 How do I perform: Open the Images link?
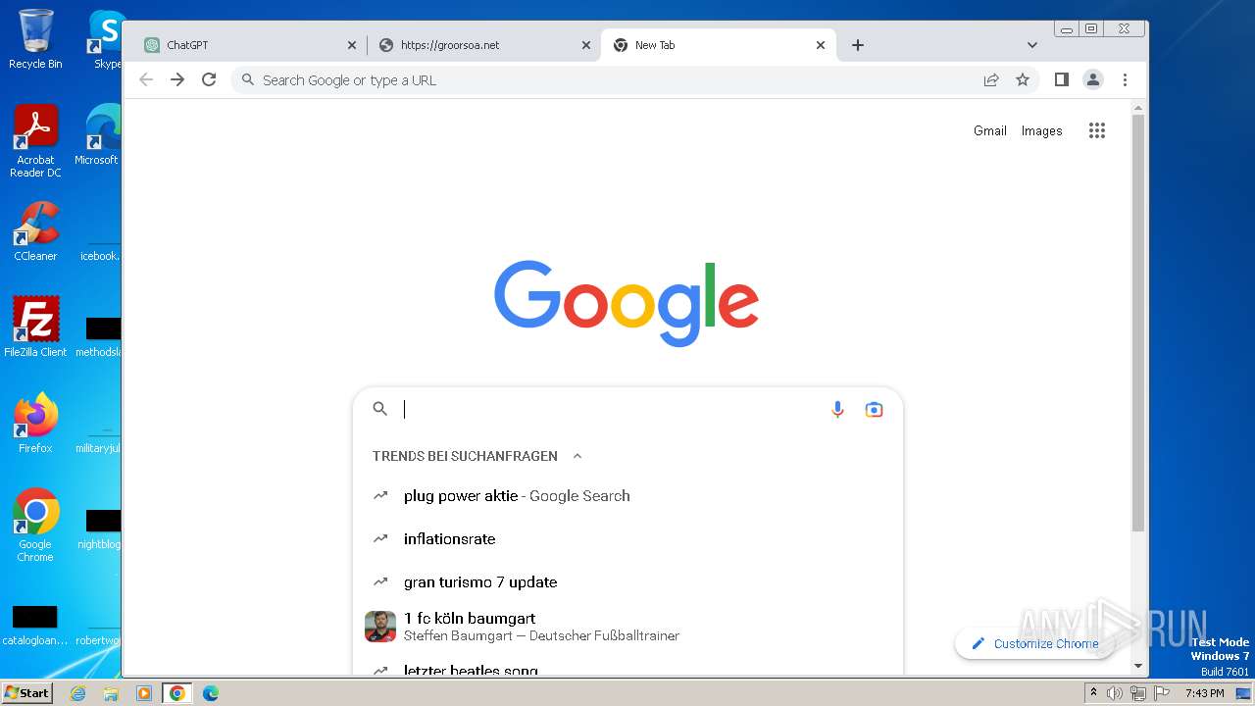(1041, 130)
